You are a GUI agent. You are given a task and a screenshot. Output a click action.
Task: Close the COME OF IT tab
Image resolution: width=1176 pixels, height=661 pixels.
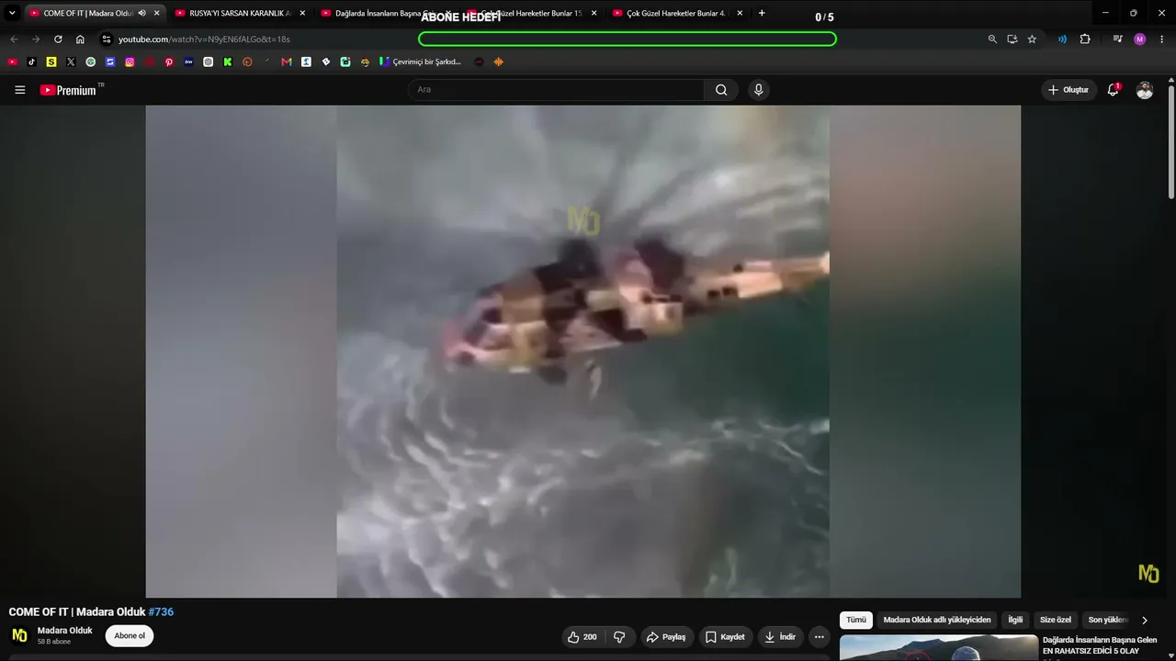156,13
